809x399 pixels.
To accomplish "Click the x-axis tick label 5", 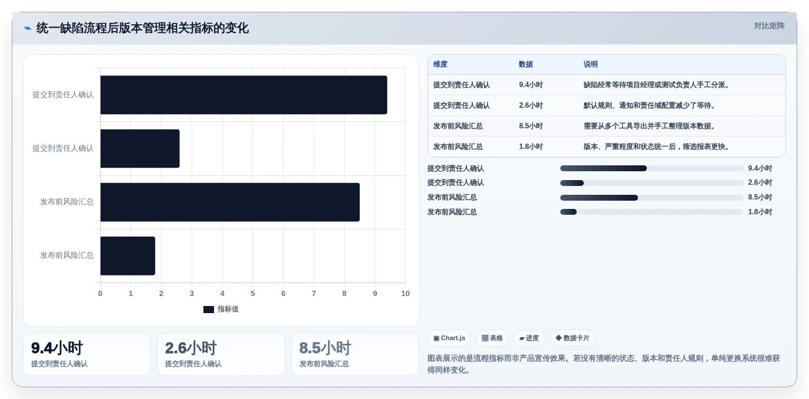I will pyautogui.click(x=253, y=293).
